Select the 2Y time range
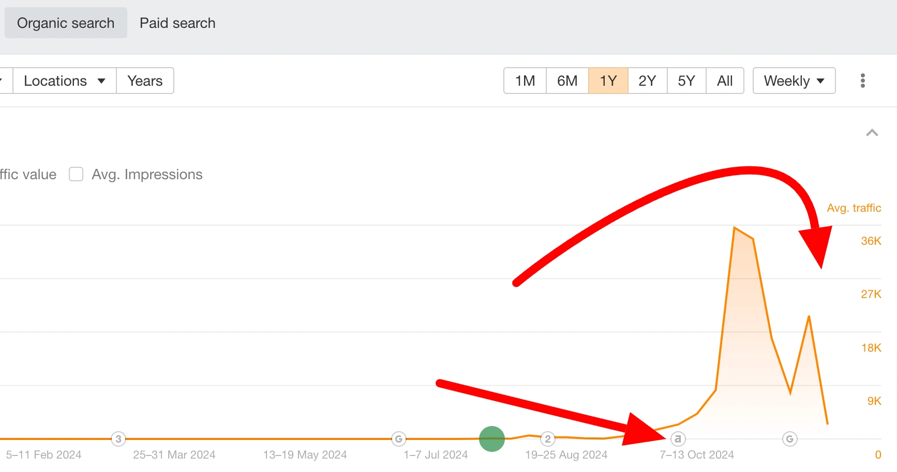 coord(648,81)
